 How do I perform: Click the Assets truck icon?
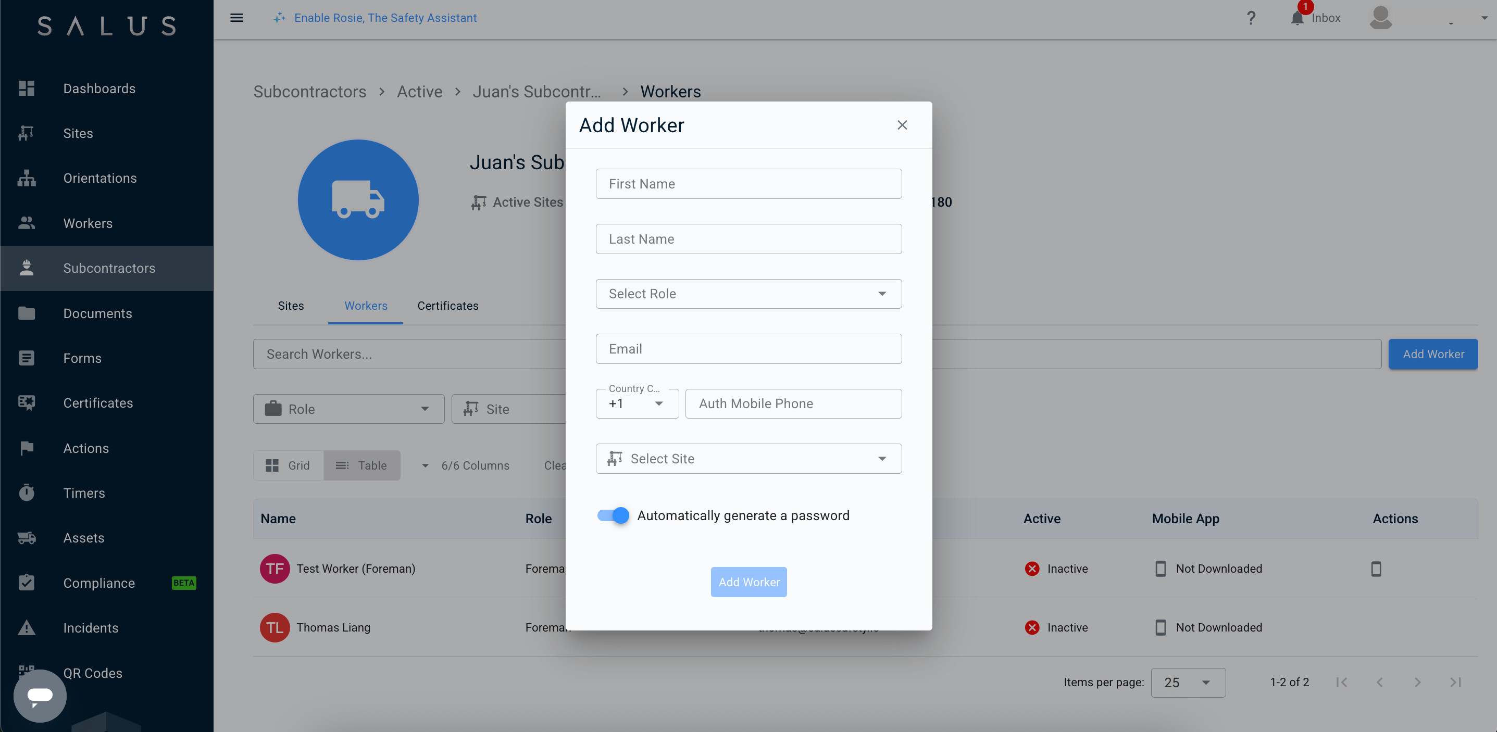tap(26, 538)
